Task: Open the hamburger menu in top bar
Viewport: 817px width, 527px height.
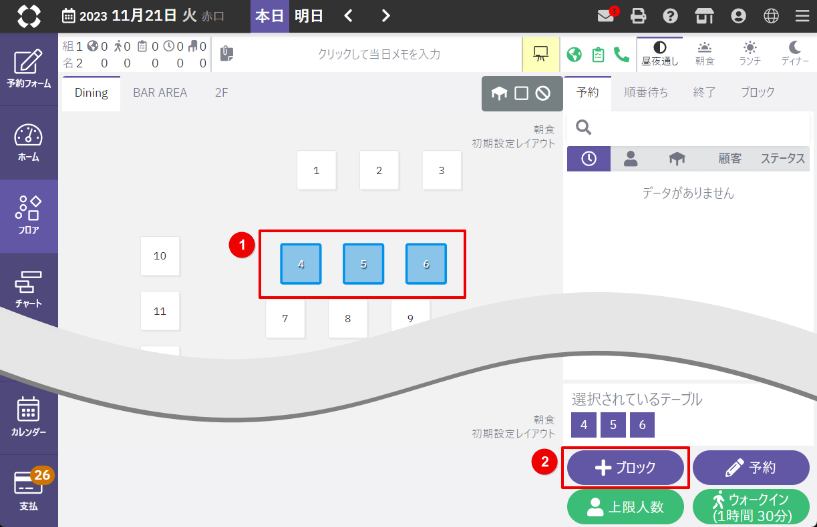Action: point(802,16)
